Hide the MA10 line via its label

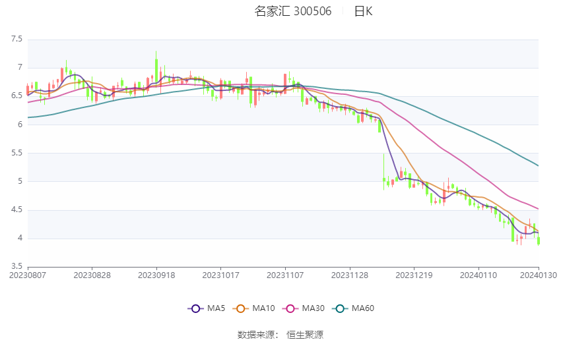click(263, 308)
